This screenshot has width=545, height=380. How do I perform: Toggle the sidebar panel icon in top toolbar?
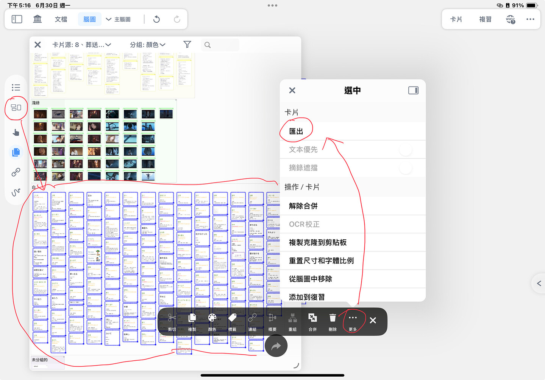(x=17, y=19)
